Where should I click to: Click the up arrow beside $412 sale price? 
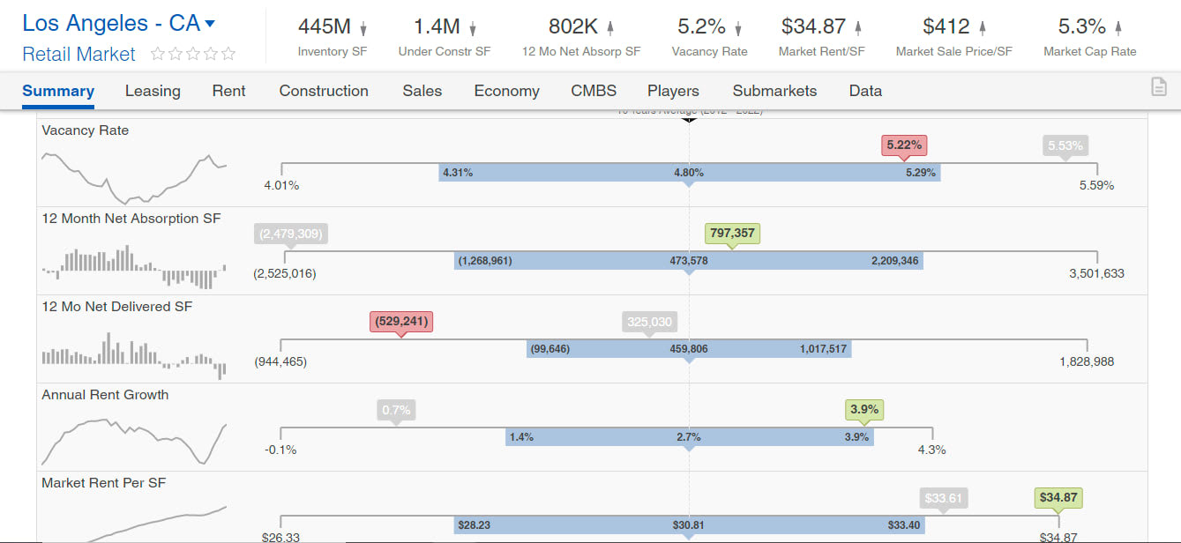click(x=983, y=29)
